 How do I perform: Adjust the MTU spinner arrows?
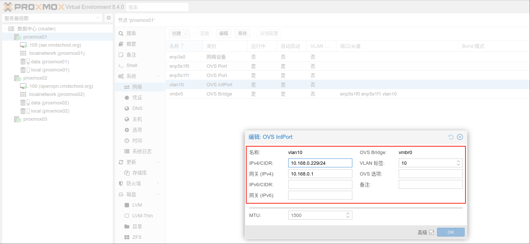pyautogui.click(x=348, y=215)
